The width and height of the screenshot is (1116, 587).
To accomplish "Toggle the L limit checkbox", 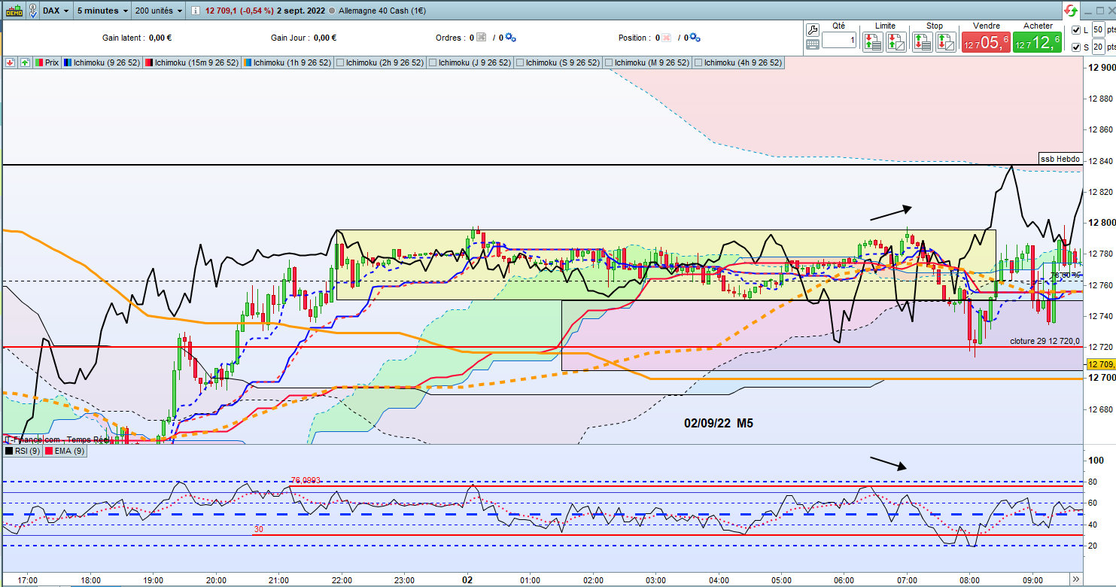I will pos(1075,30).
